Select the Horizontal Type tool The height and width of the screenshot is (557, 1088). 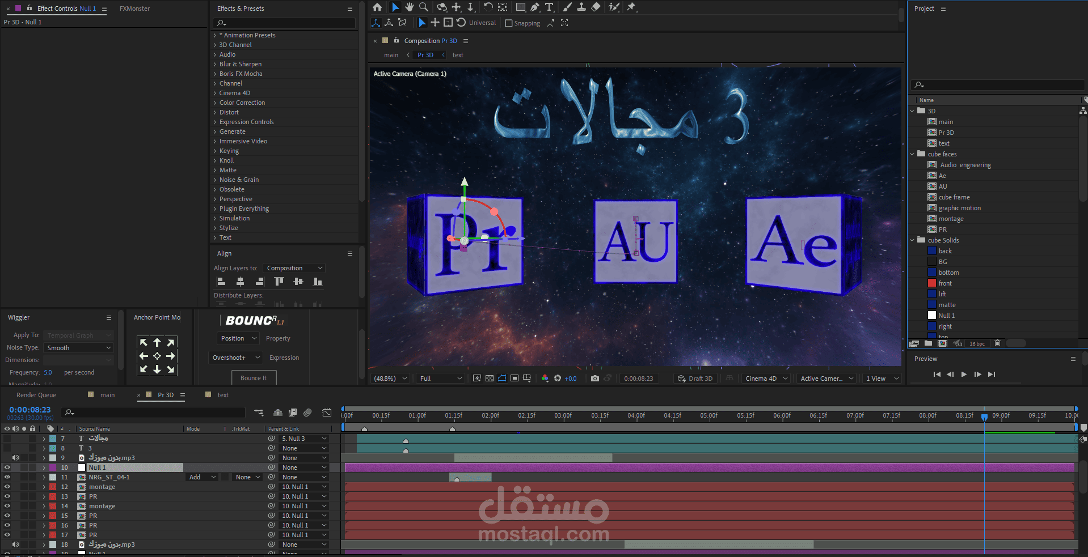[x=549, y=7]
